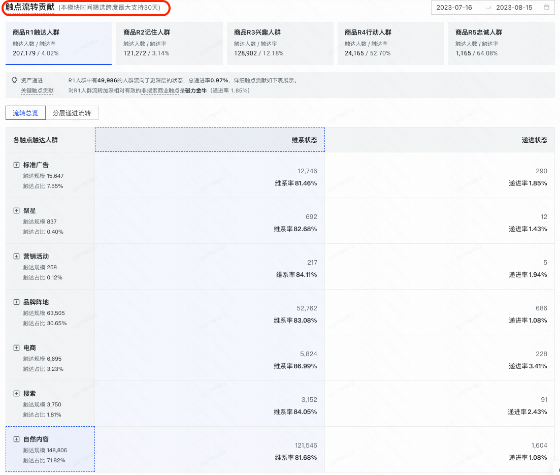Pick the 商品R5忠诚人群 card

[x=502, y=43]
